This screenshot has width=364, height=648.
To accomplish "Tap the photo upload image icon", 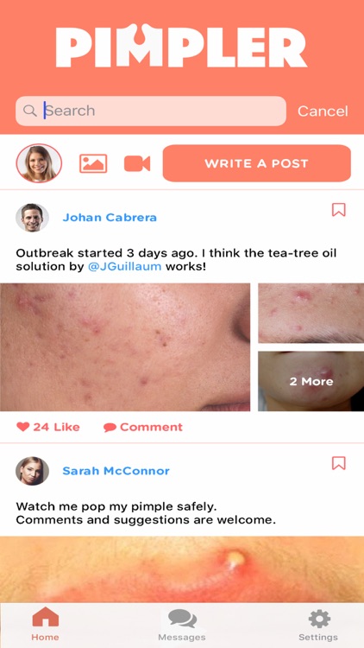I will [x=93, y=163].
